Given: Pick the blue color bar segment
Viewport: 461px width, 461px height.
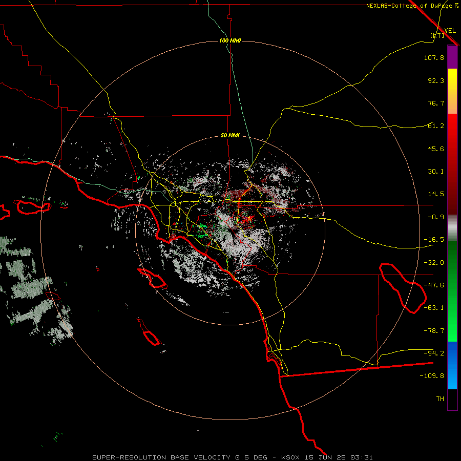Looking at the screenshot, I should [452, 365].
